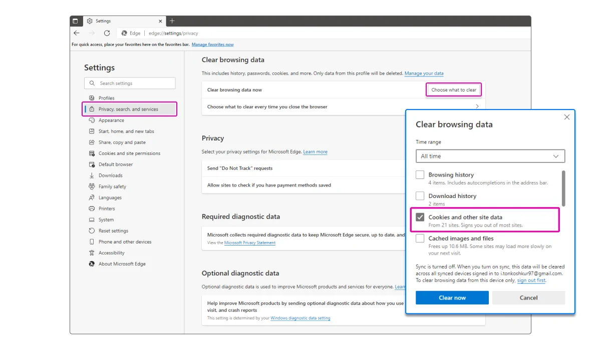Open Family safety settings

click(x=112, y=186)
